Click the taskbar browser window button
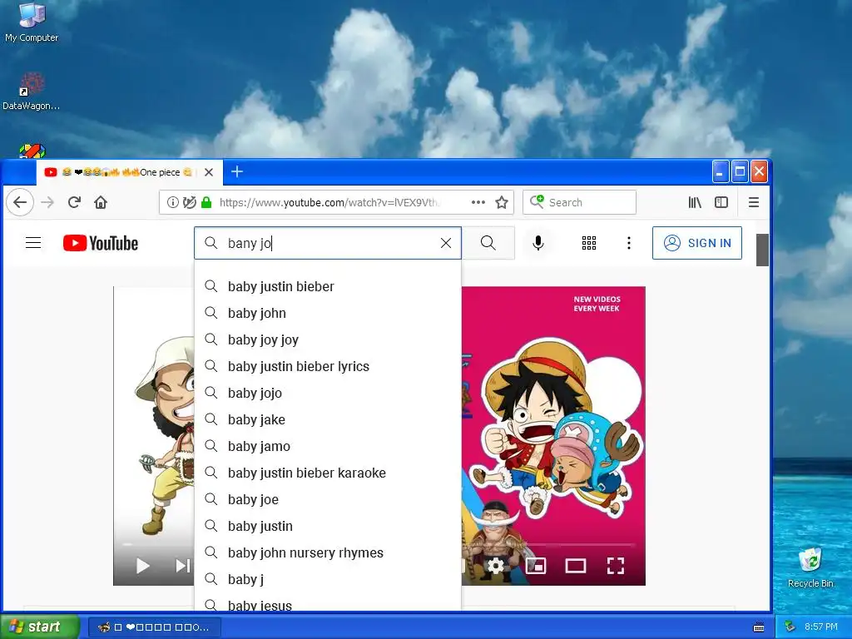This screenshot has width=852, height=639. (x=155, y=627)
